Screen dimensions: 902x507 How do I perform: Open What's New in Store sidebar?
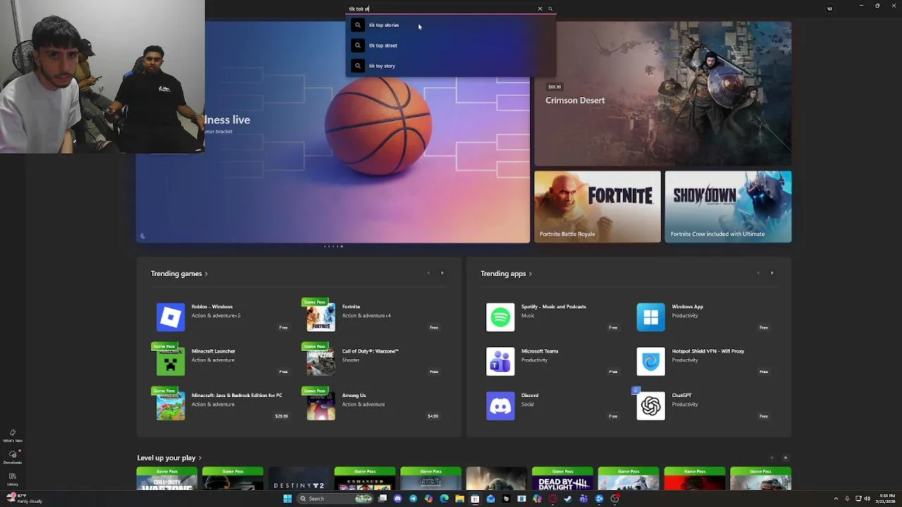[13, 436]
